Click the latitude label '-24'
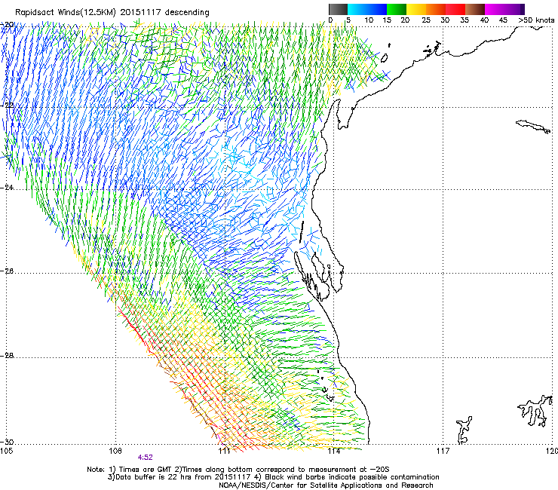Image resolution: width=558 pixels, height=490 pixels. pos(7,188)
